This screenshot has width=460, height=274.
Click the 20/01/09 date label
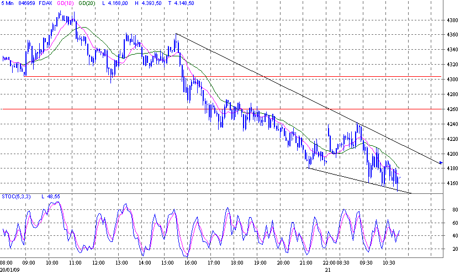(x=9, y=270)
